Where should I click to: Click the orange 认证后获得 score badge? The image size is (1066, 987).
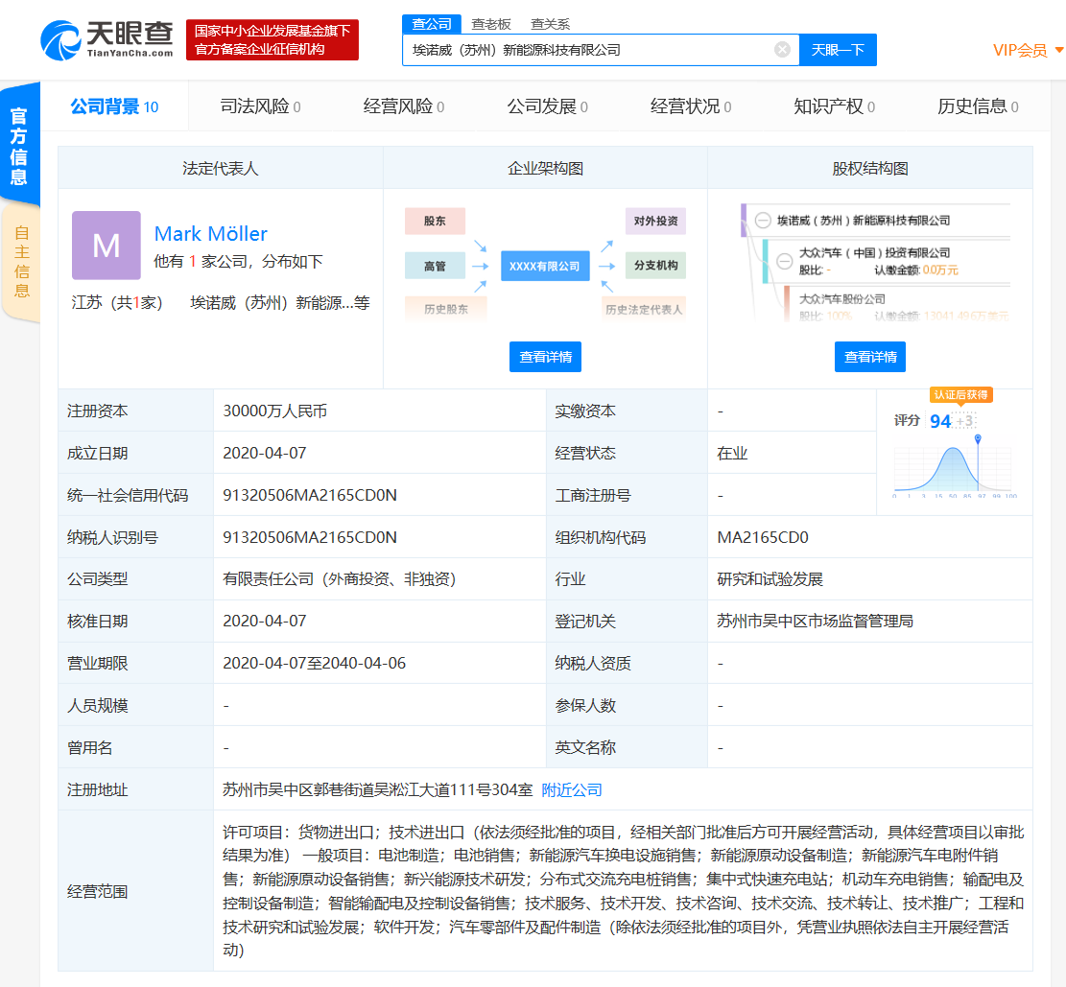click(x=959, y=394)
